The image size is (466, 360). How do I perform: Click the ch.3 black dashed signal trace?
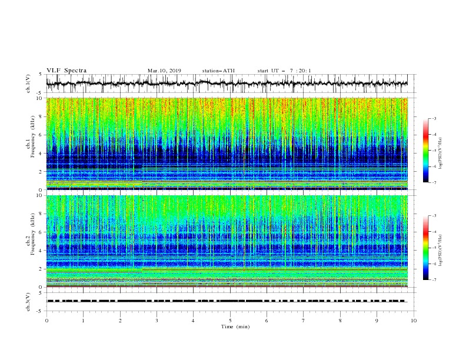point(227,301)
